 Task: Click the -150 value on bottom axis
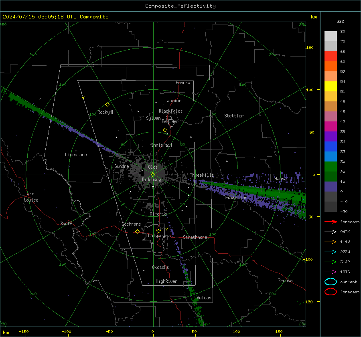(24, 332)
